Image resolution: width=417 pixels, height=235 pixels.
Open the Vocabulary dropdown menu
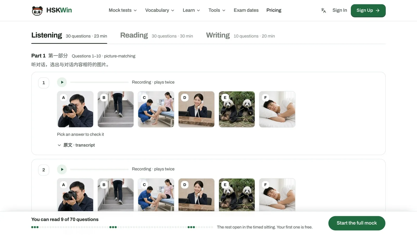160,10
